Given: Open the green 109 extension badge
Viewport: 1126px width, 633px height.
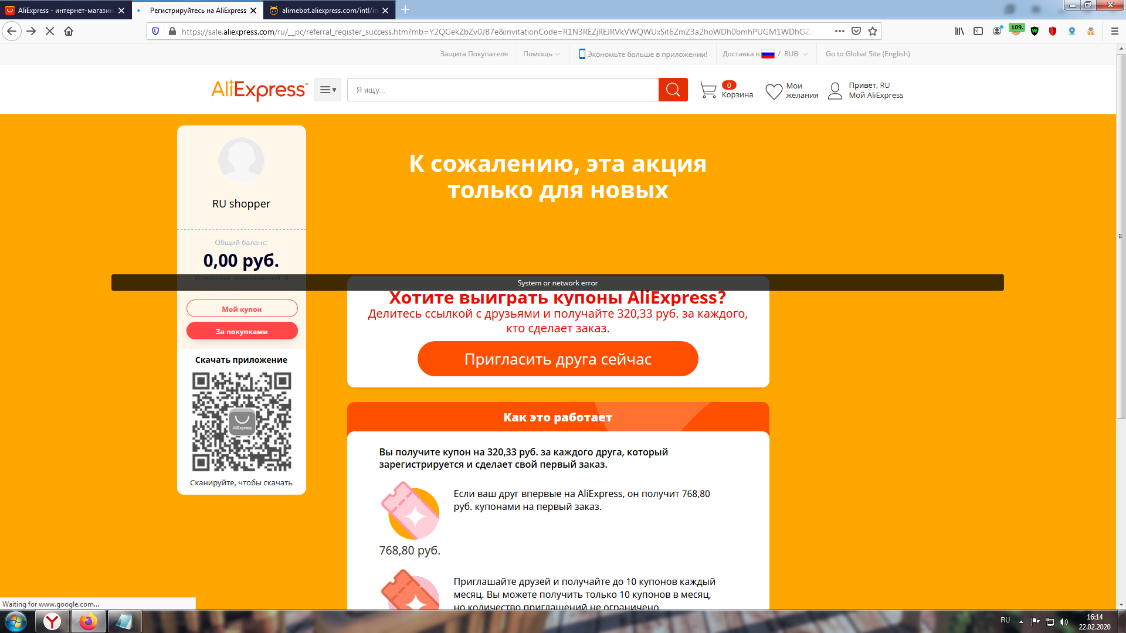Looking at the screenshot, I should click(1016, 30).
